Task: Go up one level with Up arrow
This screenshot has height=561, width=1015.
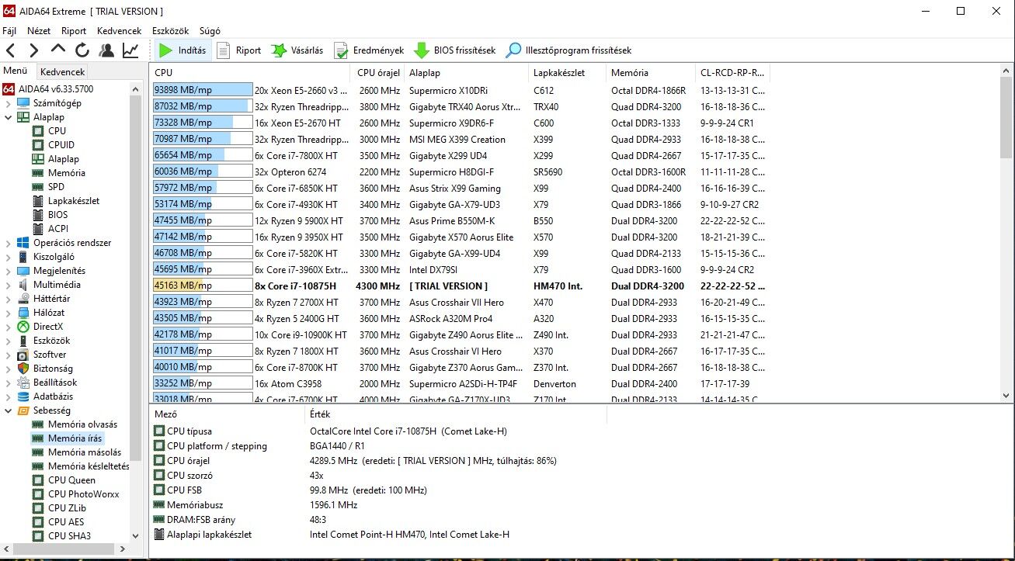Action: tap(58, 50)
